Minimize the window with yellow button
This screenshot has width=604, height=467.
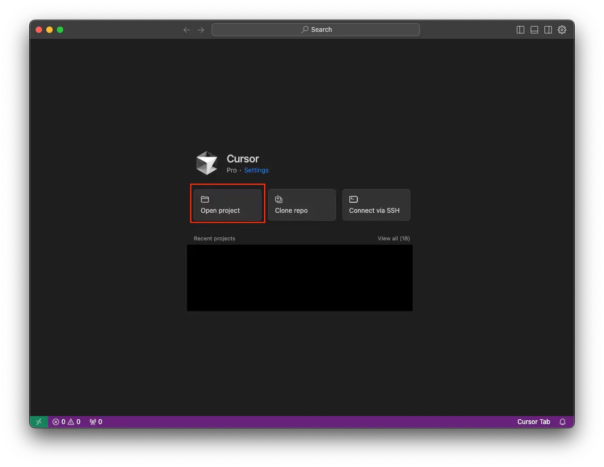(49, 30)
